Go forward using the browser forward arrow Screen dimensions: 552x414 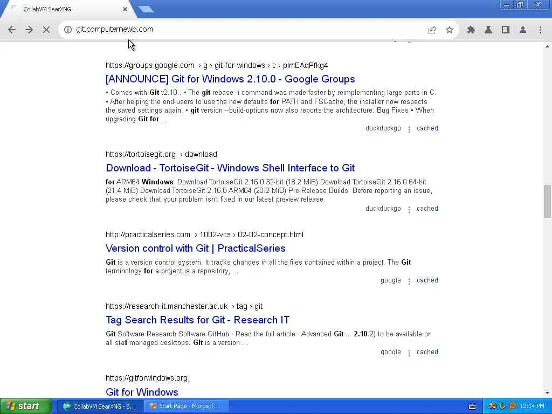click(29, 30)
